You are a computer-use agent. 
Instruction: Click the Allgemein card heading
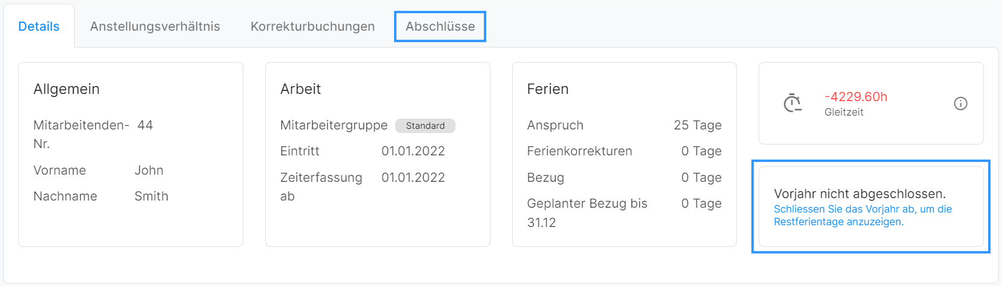pos(66,89)
